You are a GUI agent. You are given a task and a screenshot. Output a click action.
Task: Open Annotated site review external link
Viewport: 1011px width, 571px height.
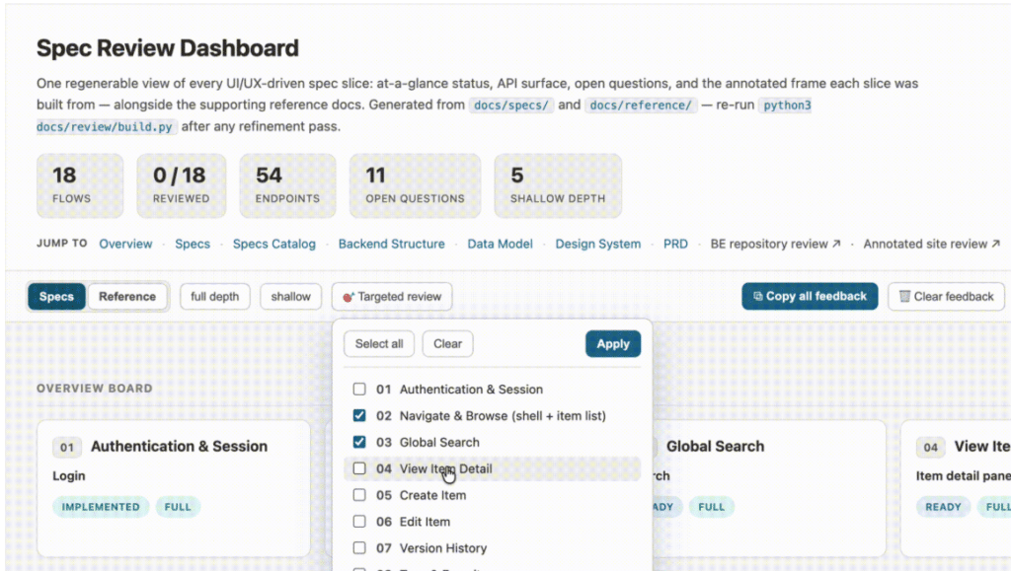[x=932, y=244]
